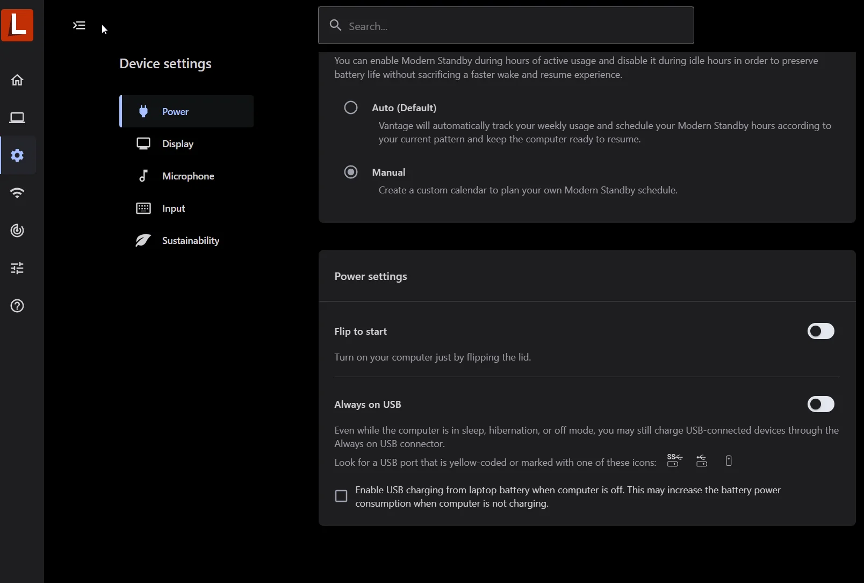Select the settings gear sidebar icon
Screen dimensions: 864x583
[x=17, y=155]
